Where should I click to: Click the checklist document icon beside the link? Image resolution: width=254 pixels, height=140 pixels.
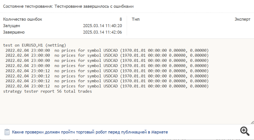7,132
